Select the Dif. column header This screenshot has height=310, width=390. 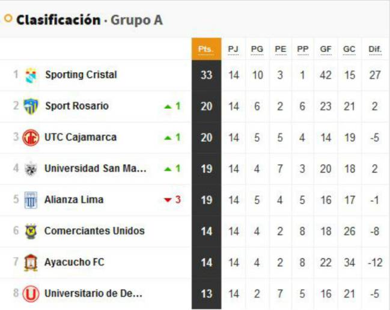click(375, 49)
